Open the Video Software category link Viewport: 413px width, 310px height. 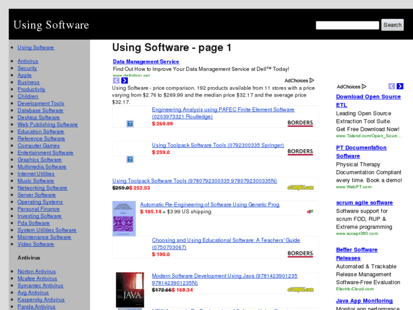36,244
